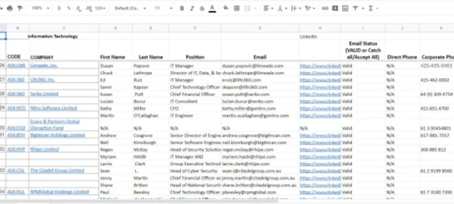This screenshot has width=454, height=204.
Task: Click the Print icon
Action: [x=10, y=8]
